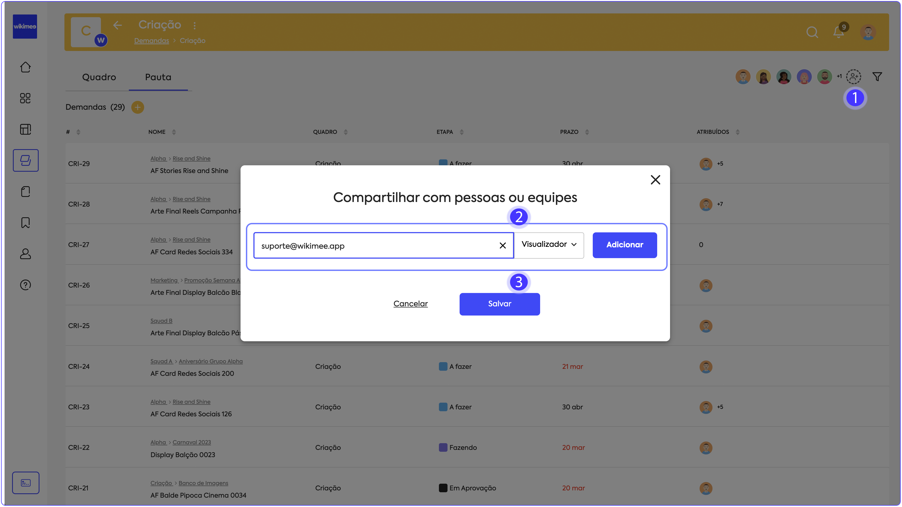Click the bookmark icon in sidebar
This screenshot has width=902, height=507.
point(25,223)
